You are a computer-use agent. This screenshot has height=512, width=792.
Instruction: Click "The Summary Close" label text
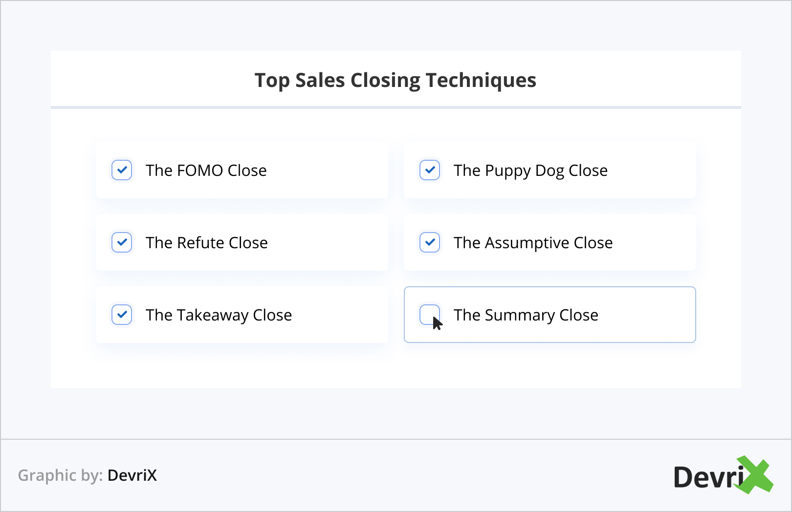coord(526,315)
